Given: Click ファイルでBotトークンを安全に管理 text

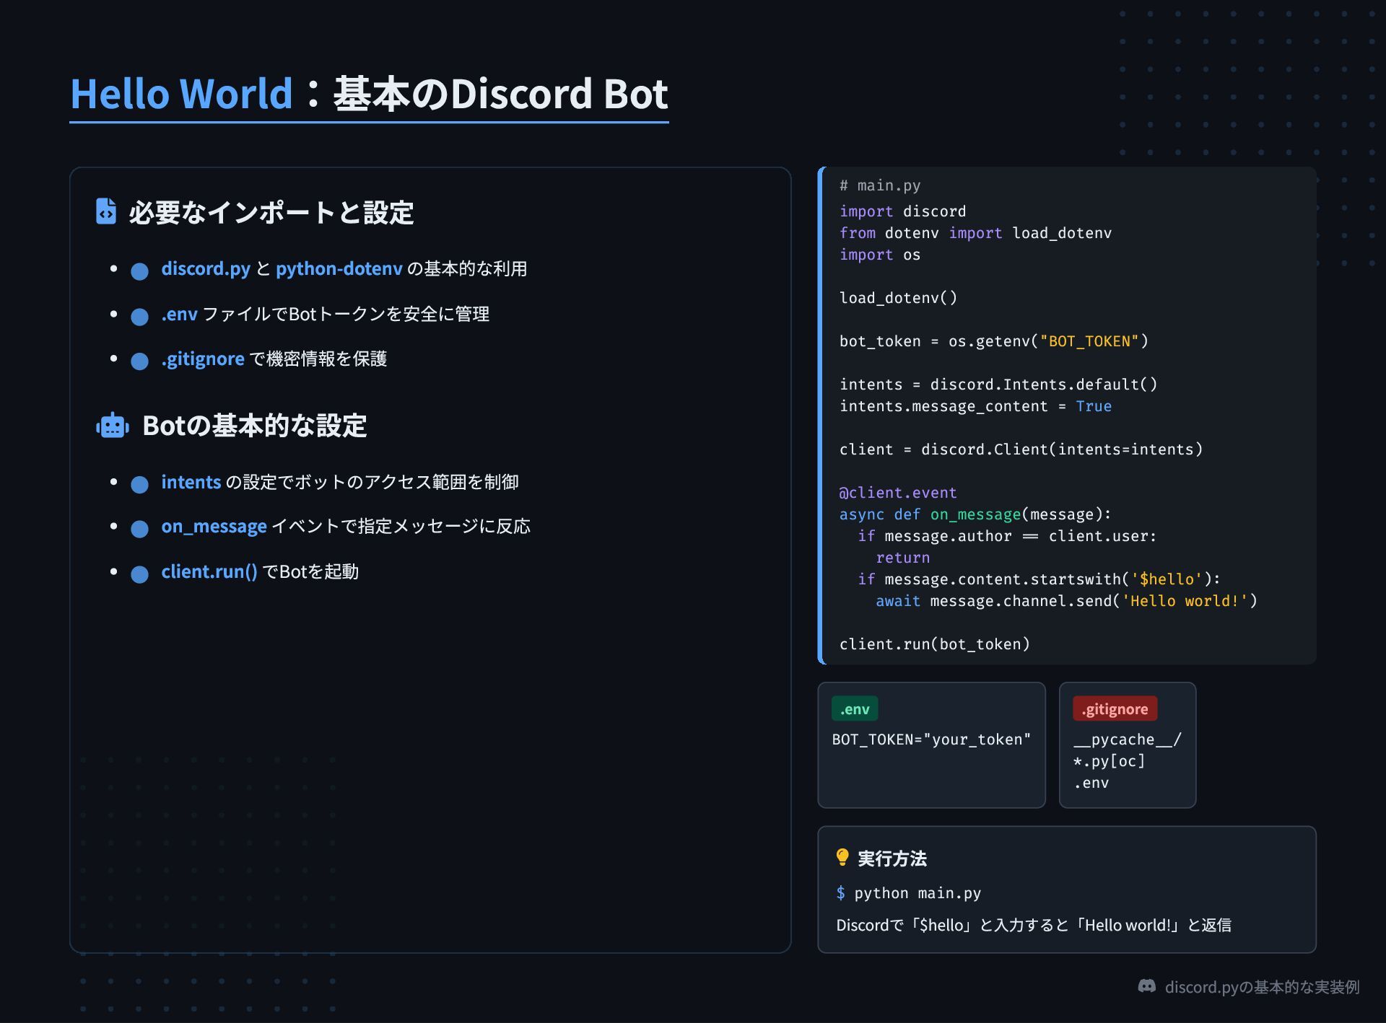Looking at the screenshot, I should [346, 314].
